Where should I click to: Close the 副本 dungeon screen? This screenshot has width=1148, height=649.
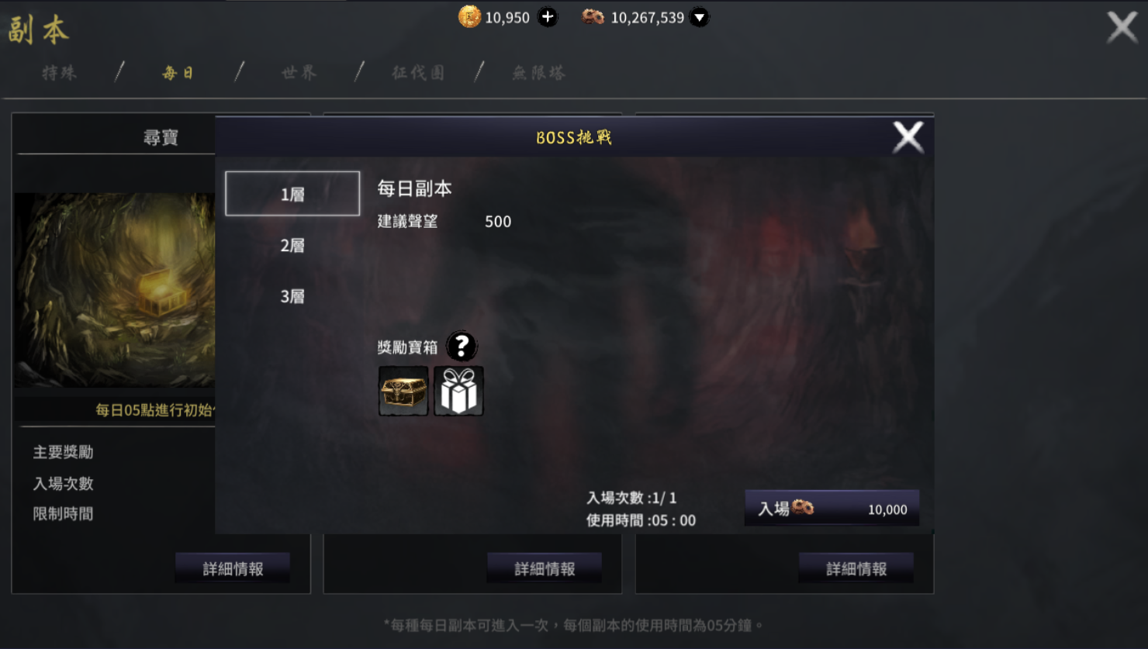pyautogui.click(x=1122, y=27)
